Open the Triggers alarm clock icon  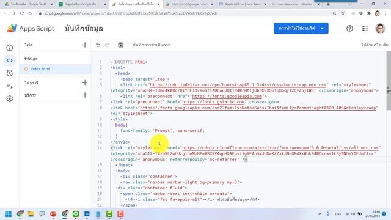coord(10,73)
